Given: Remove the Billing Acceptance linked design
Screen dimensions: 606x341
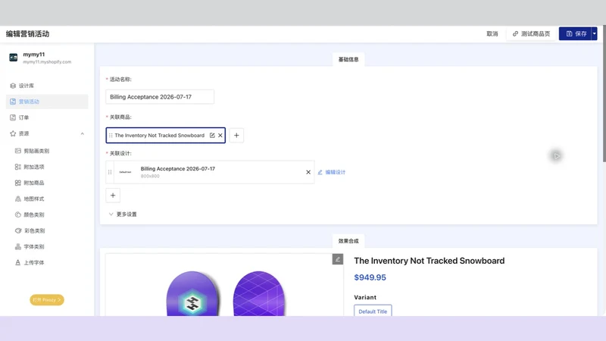Looking at the screenshot, I should 308,172.
